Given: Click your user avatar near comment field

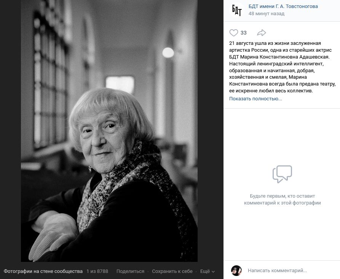Looking at the screenshot, I should (x=236, y=271).
